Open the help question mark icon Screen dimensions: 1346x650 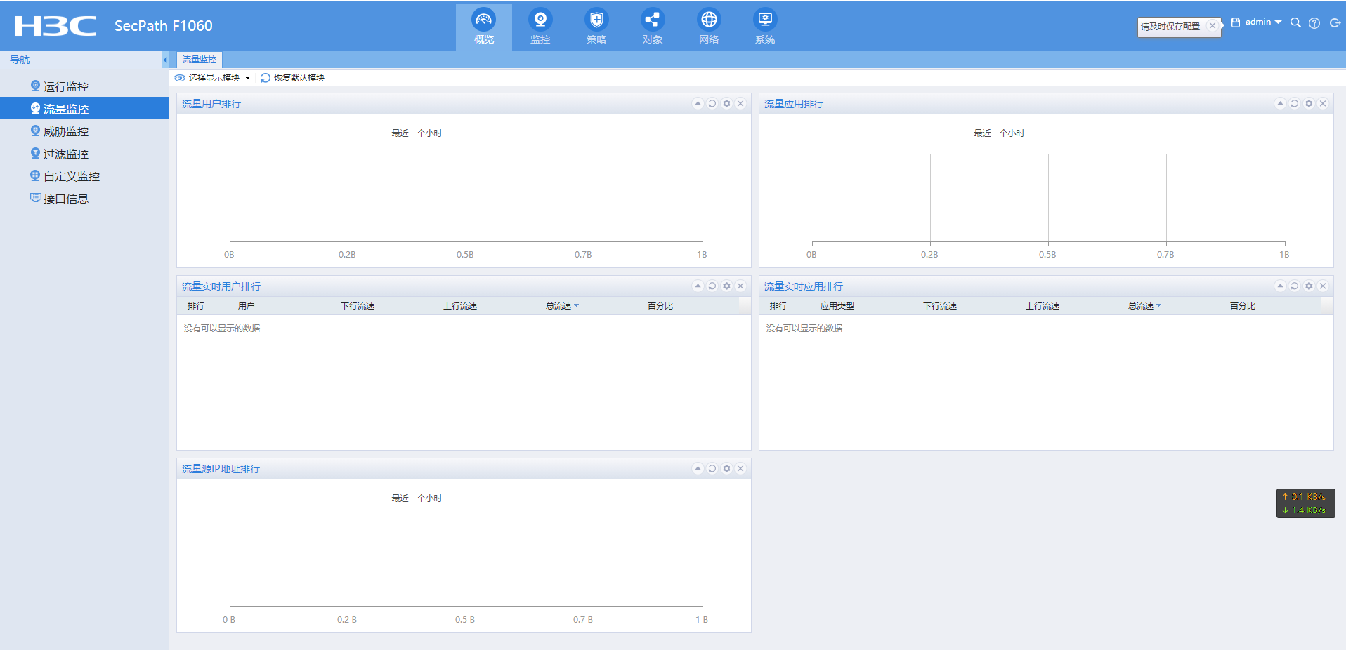[x=1314, y=22]
